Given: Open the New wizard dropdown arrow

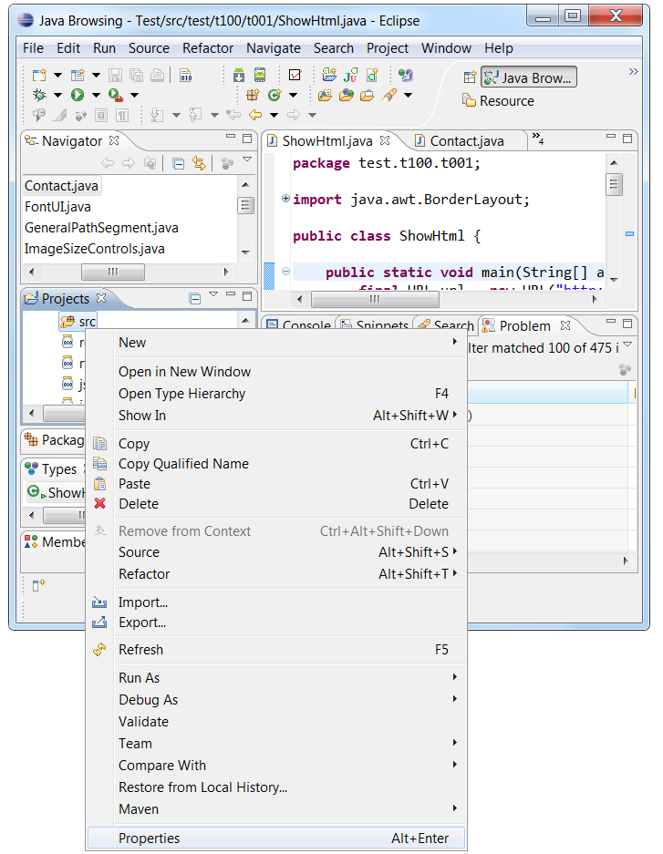Looking at the screenshot, I should 57,75.
